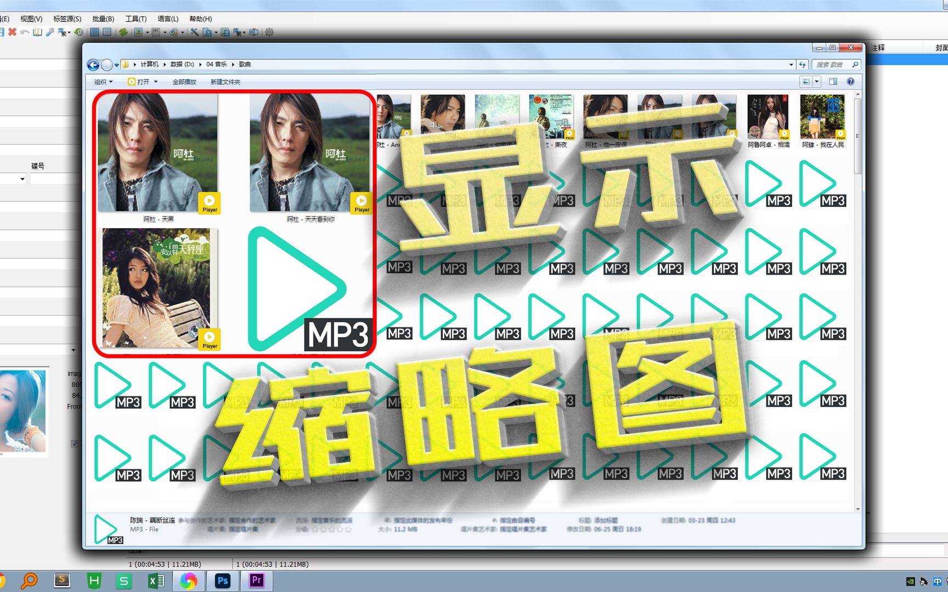Click 计算机 in the address breadcrumb
Viewport: 948px width, 592px height.
[x=149, y=65]
